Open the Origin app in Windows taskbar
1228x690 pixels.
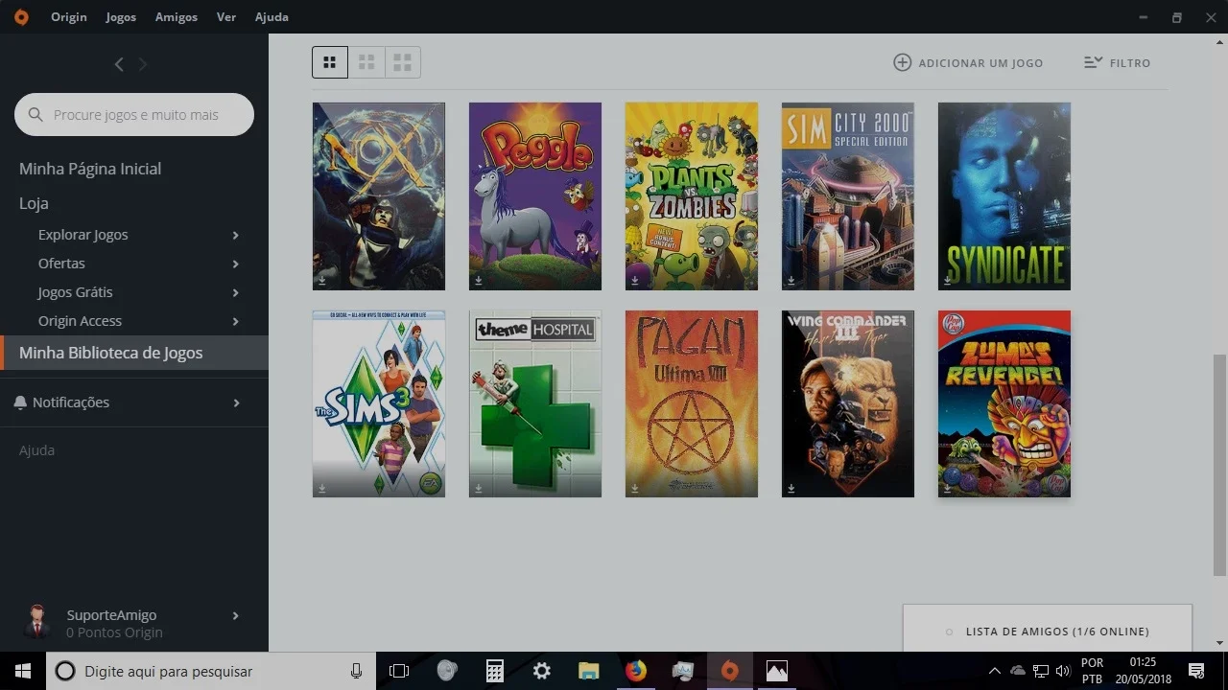730,671
